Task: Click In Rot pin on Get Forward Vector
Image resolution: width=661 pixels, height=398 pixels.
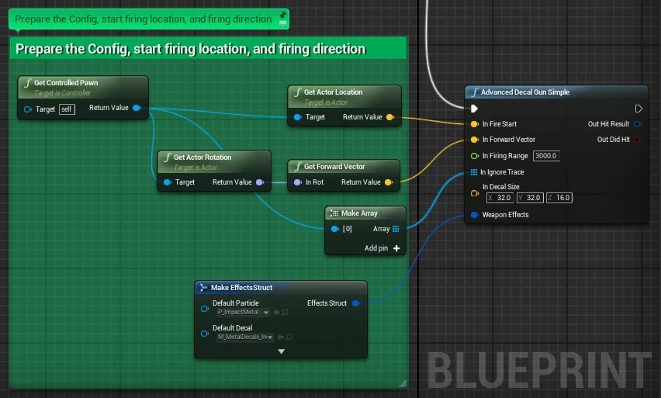Action: click(x=298, y=182)
